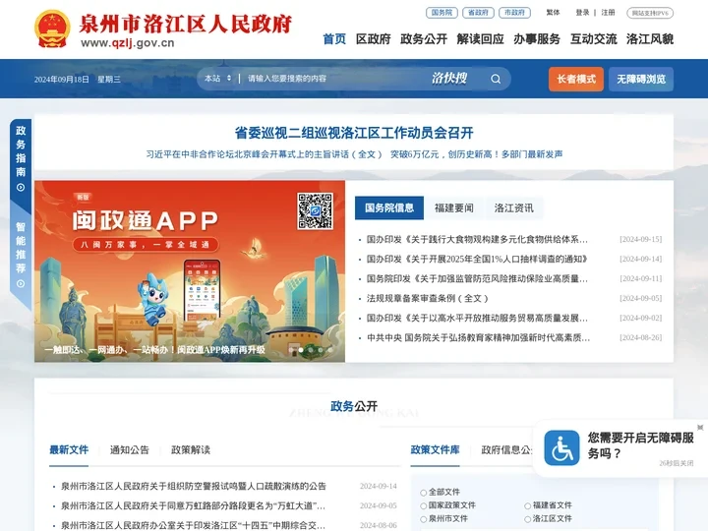
Task: Click the www.qzlj.gov.cn site title
Action: [127, 43]
